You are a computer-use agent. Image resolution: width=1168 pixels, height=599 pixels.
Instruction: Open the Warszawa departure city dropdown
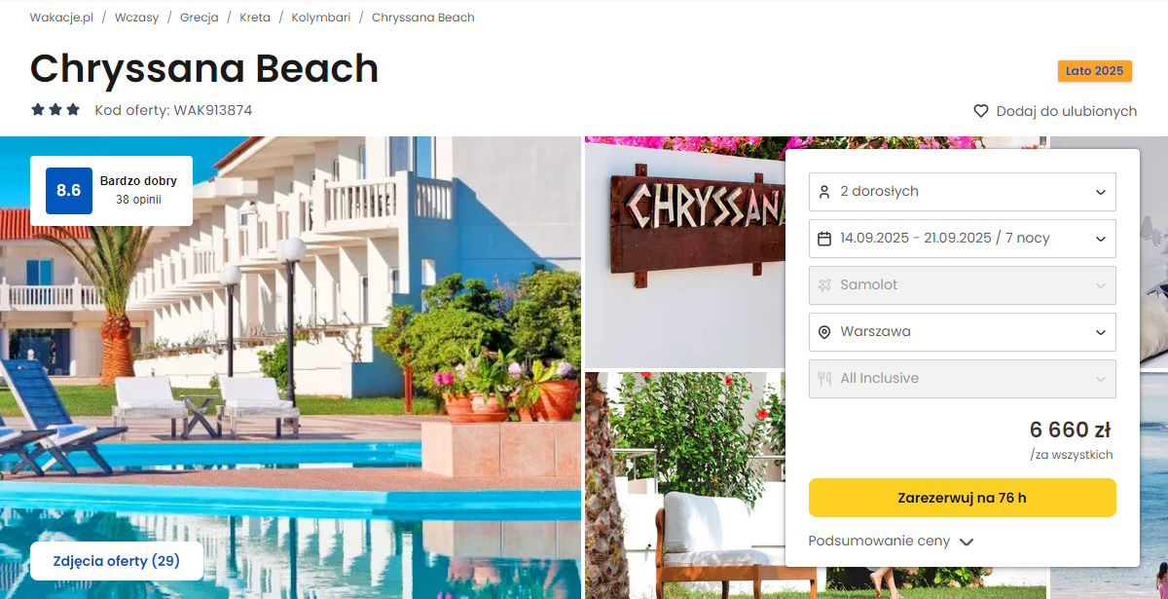click(x=963, y=332)
